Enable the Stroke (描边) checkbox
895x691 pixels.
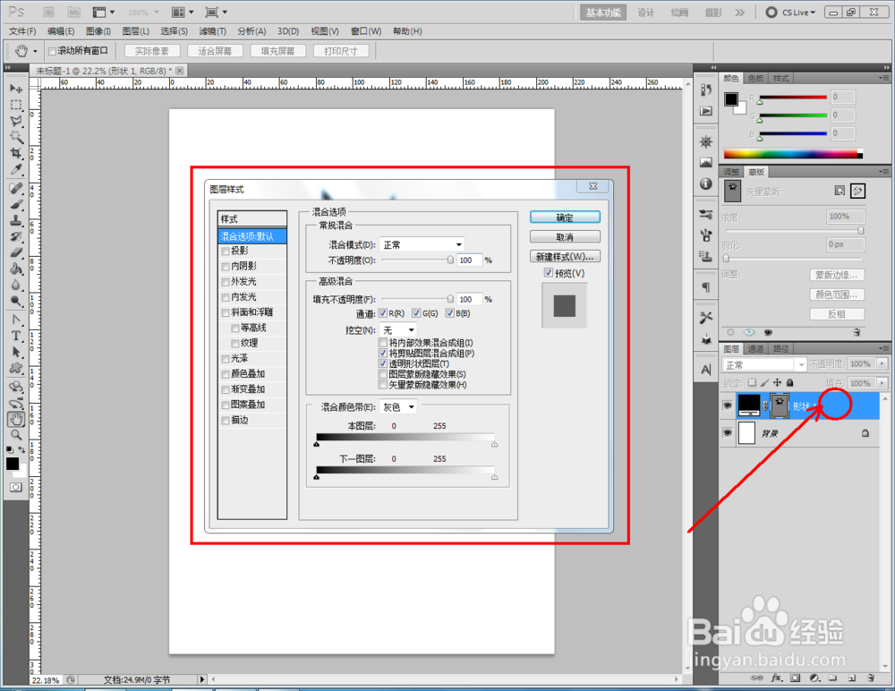(x=226, y=421)
